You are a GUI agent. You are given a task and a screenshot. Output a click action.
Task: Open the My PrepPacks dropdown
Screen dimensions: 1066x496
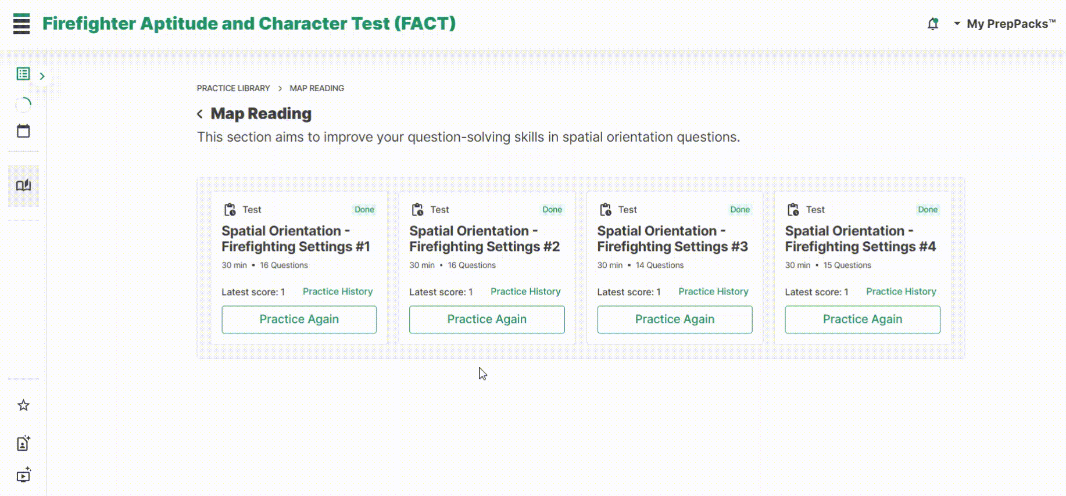point(1005,24)
